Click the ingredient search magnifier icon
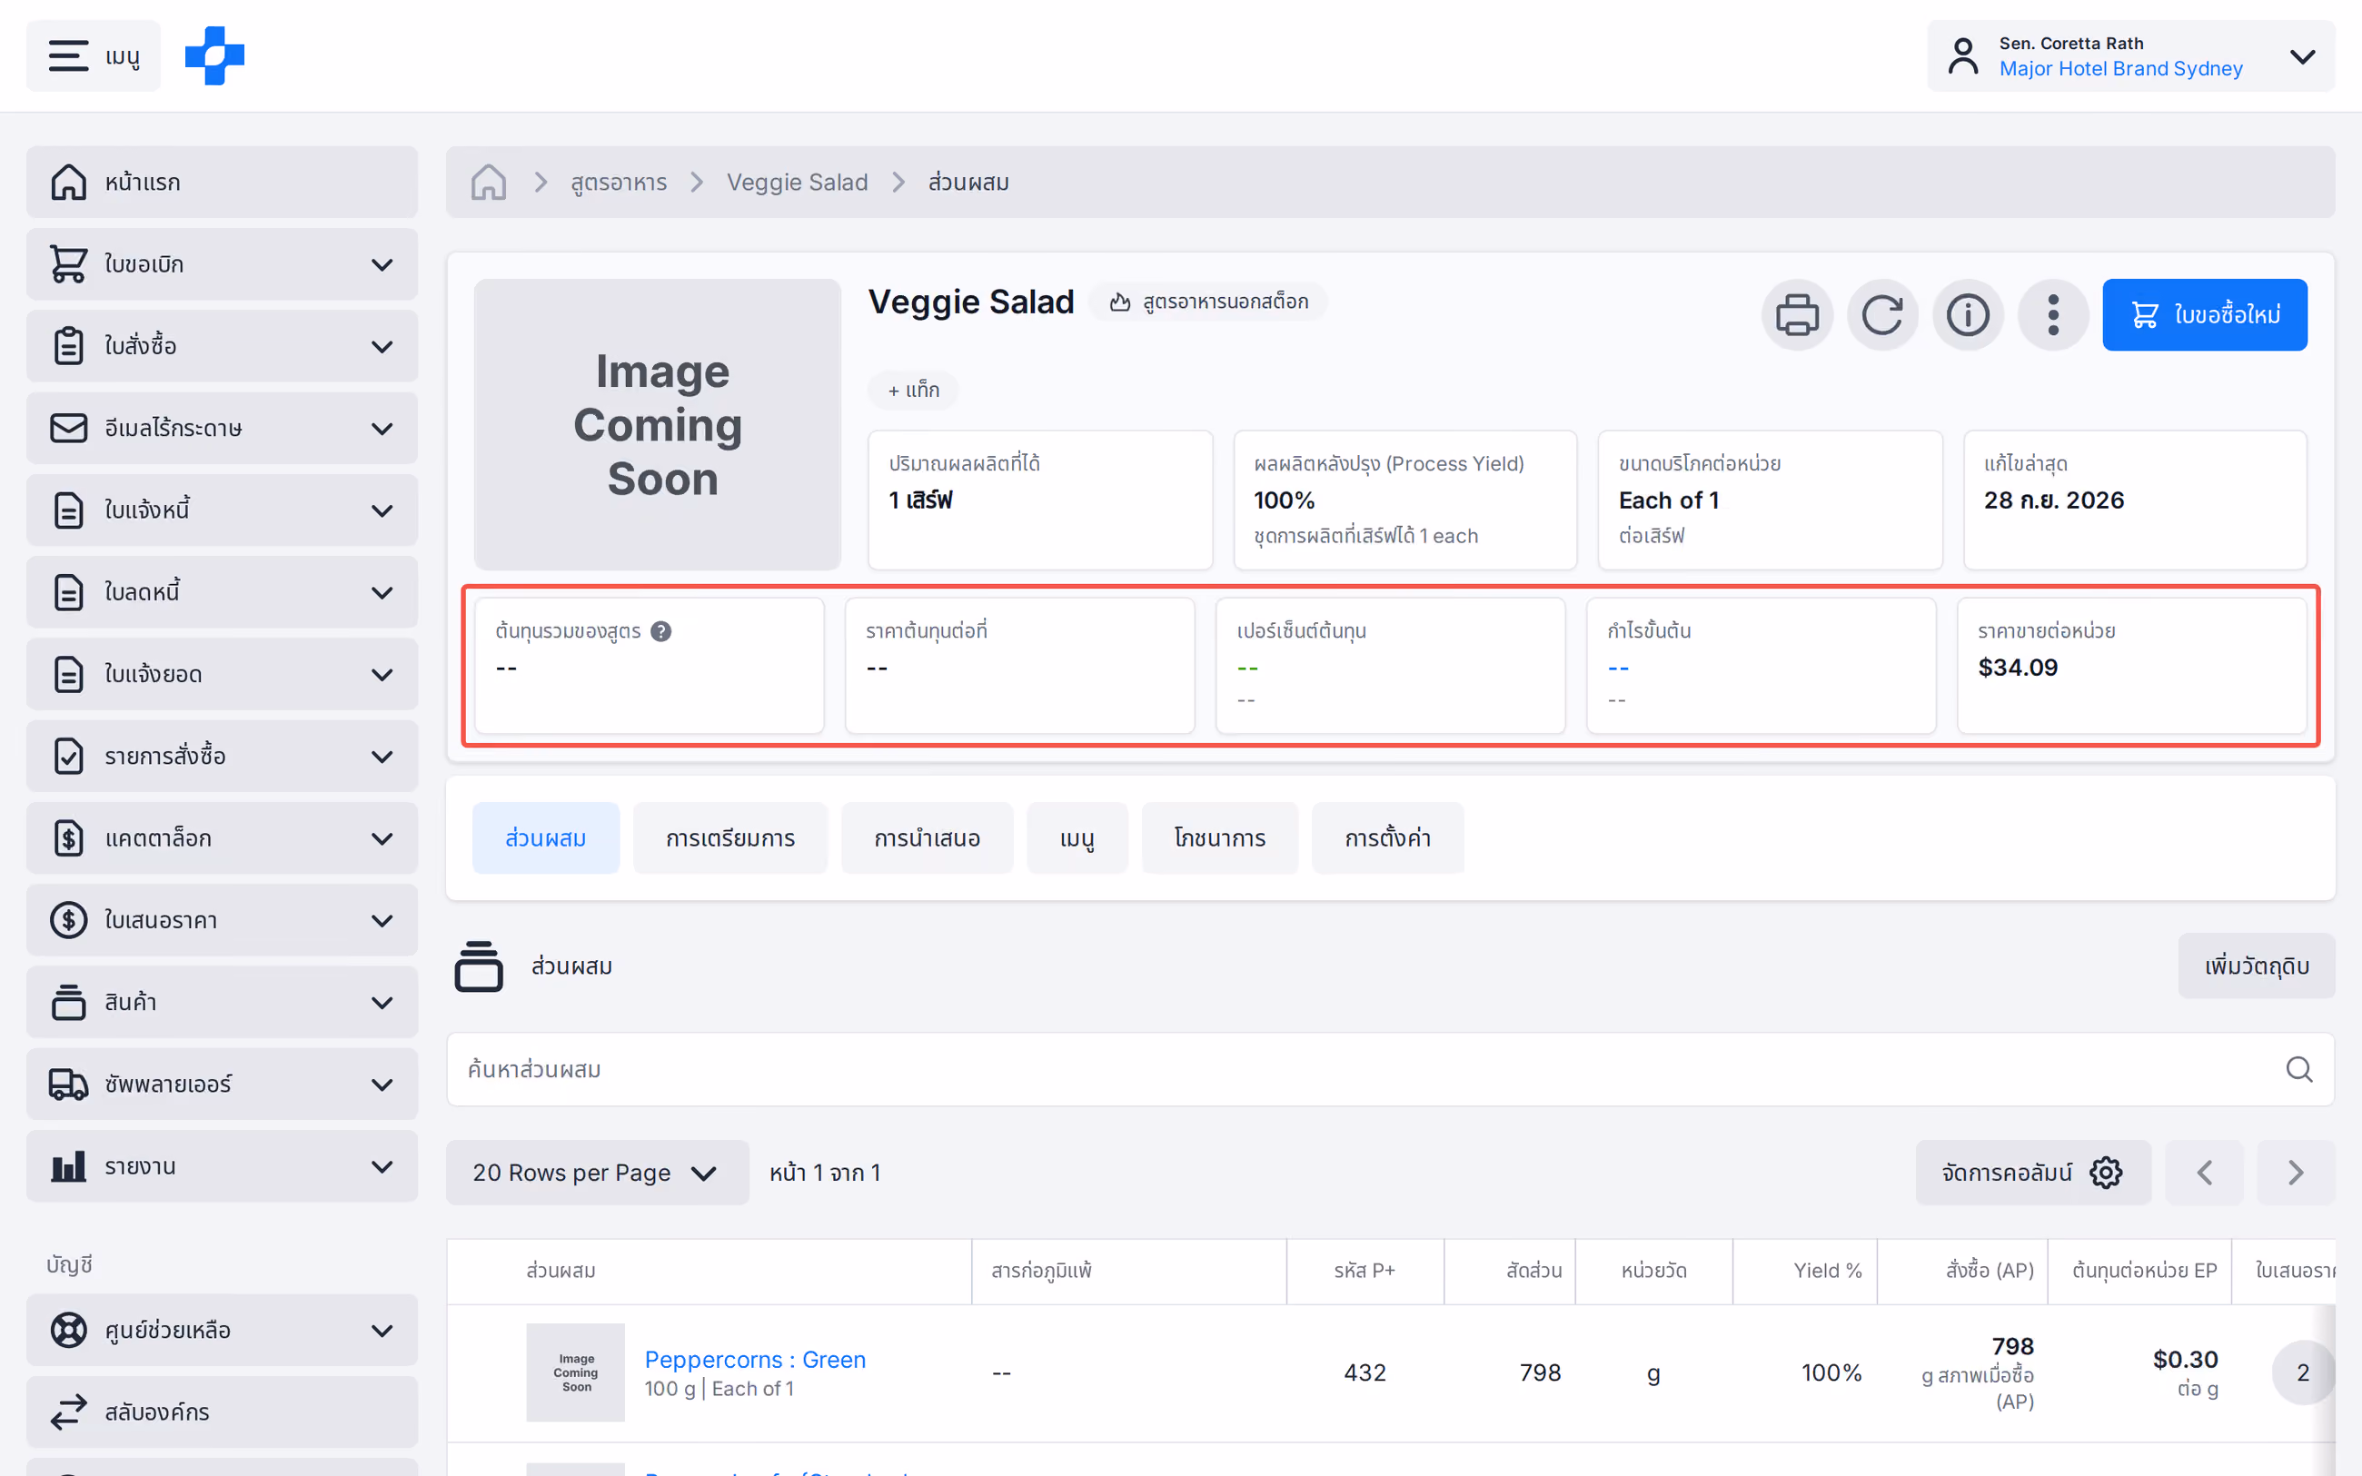Viewport: 2362px width, 1476px height. [x=2298, y=1070]
